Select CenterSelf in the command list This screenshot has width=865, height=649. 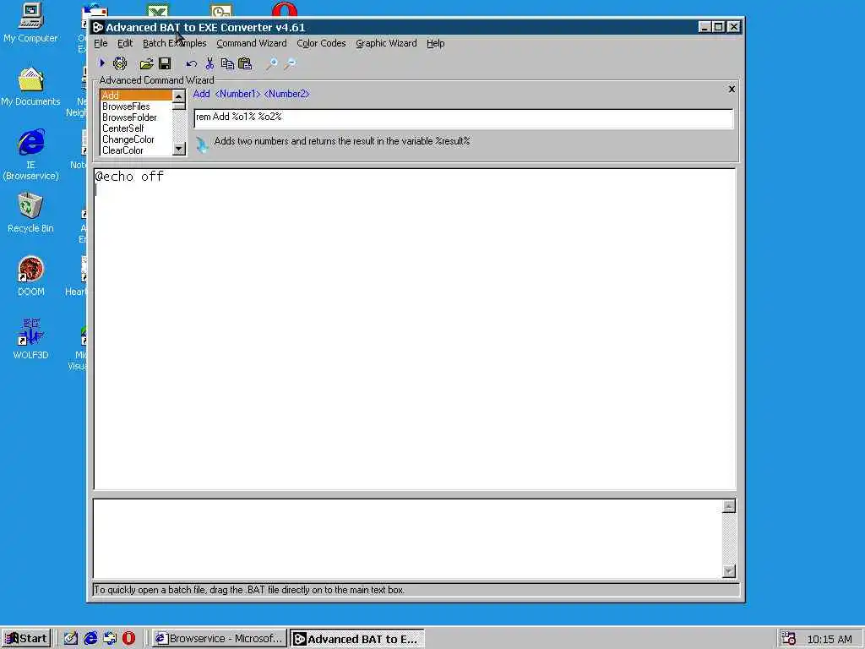pyautogui.click(x=136, y=128)
